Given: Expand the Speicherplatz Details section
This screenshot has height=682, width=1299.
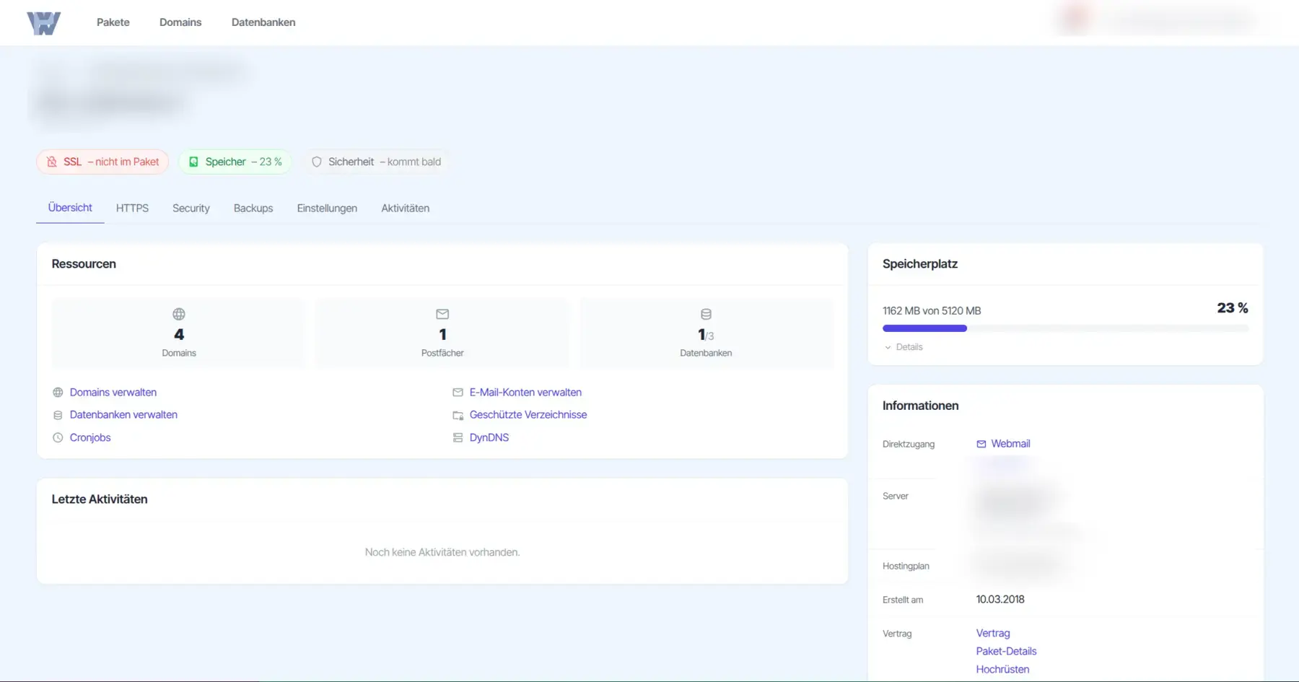Looking at the screenshot, I should tap(904, 347).
